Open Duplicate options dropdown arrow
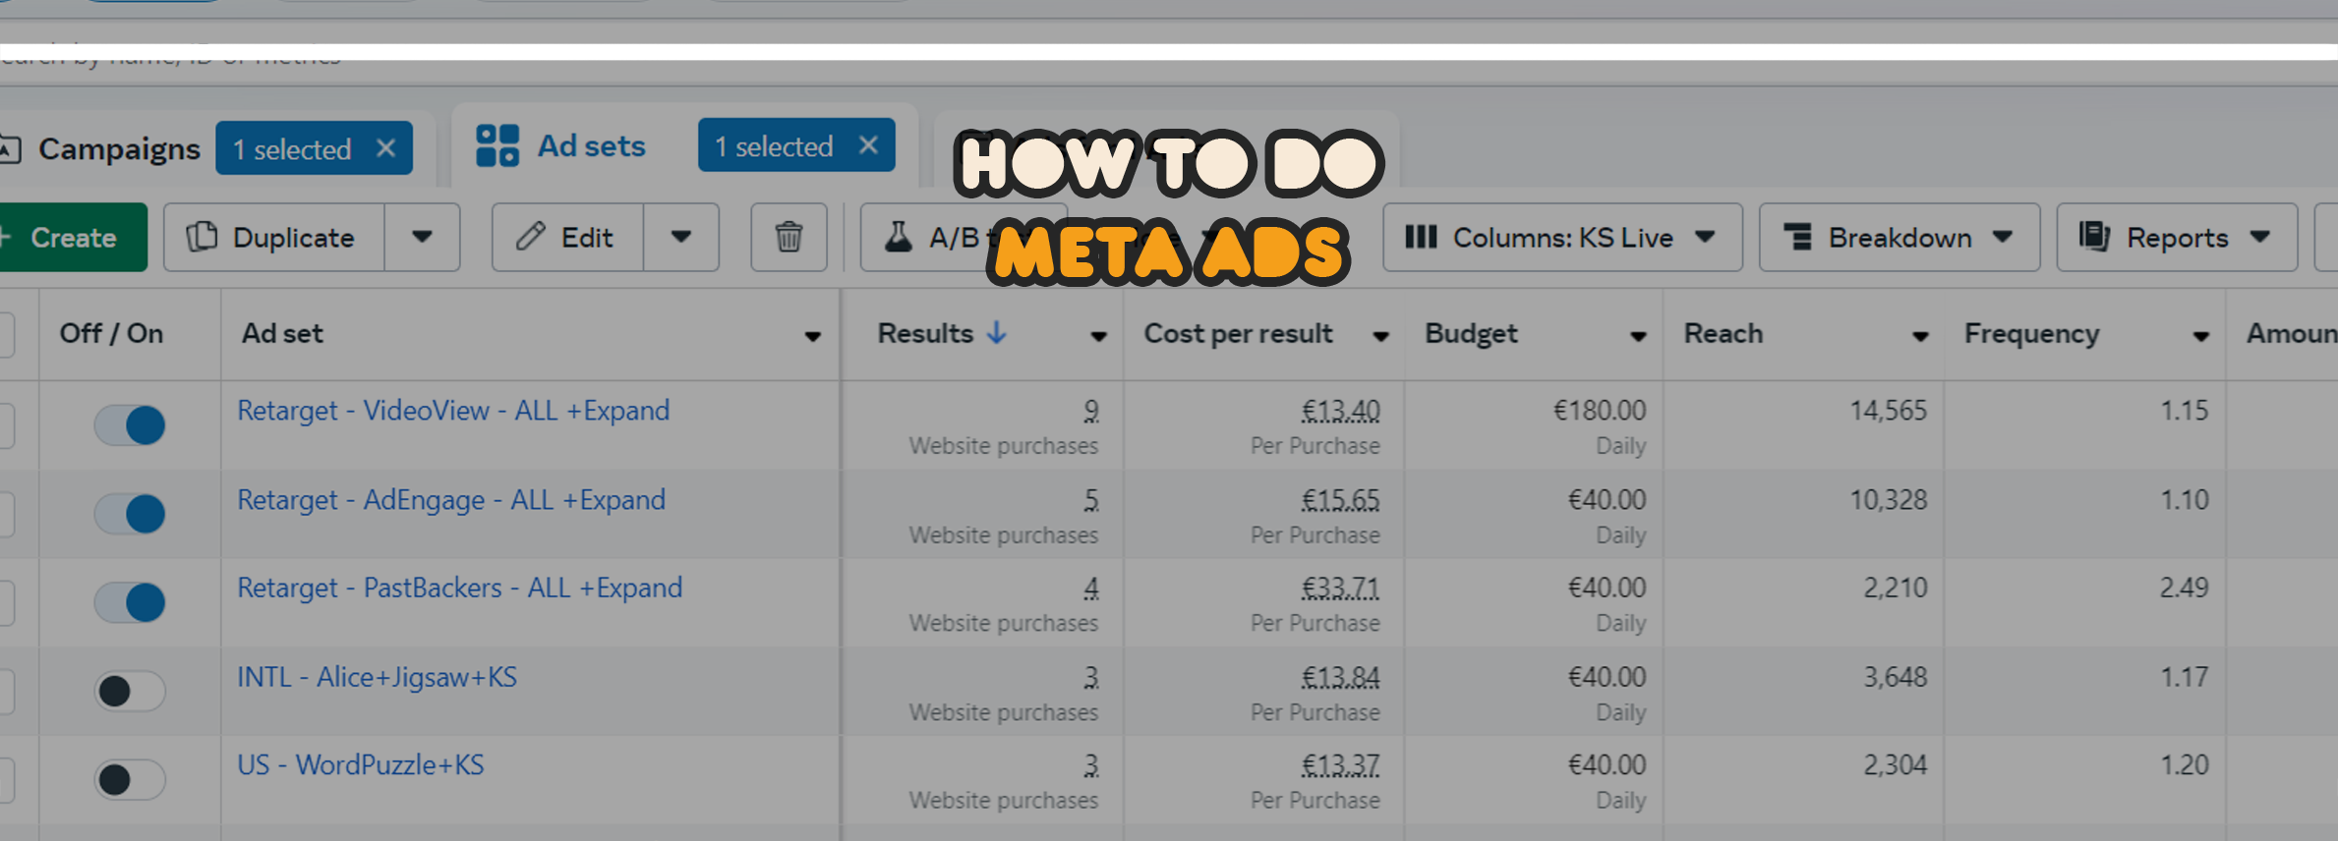The width and height of the screenshot is (2338, 841). pos(422,238)
